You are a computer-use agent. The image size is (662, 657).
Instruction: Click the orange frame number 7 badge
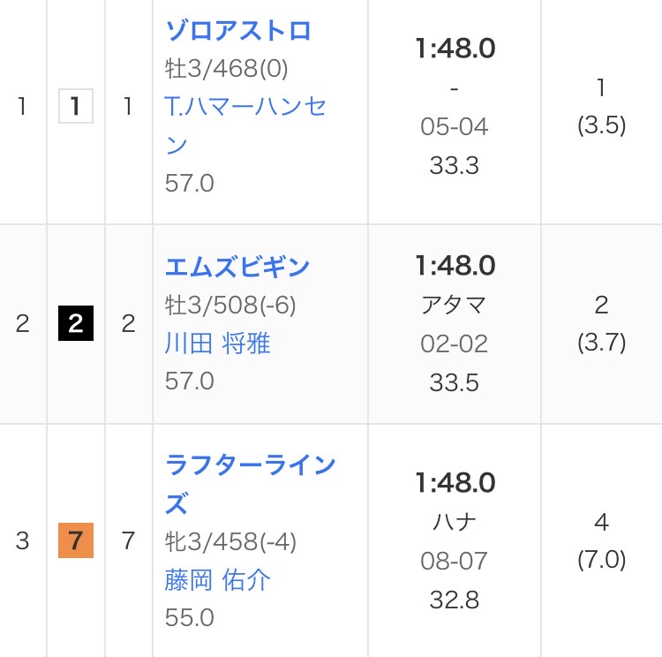tap(75, 540)
